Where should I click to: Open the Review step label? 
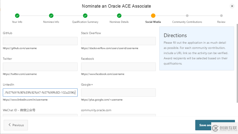pos(221,22)
